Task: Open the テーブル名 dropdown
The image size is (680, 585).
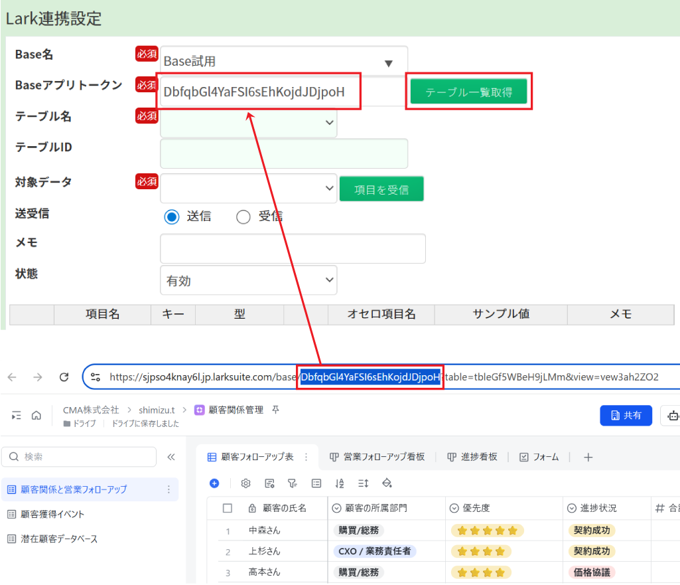Action: [249, 123]
